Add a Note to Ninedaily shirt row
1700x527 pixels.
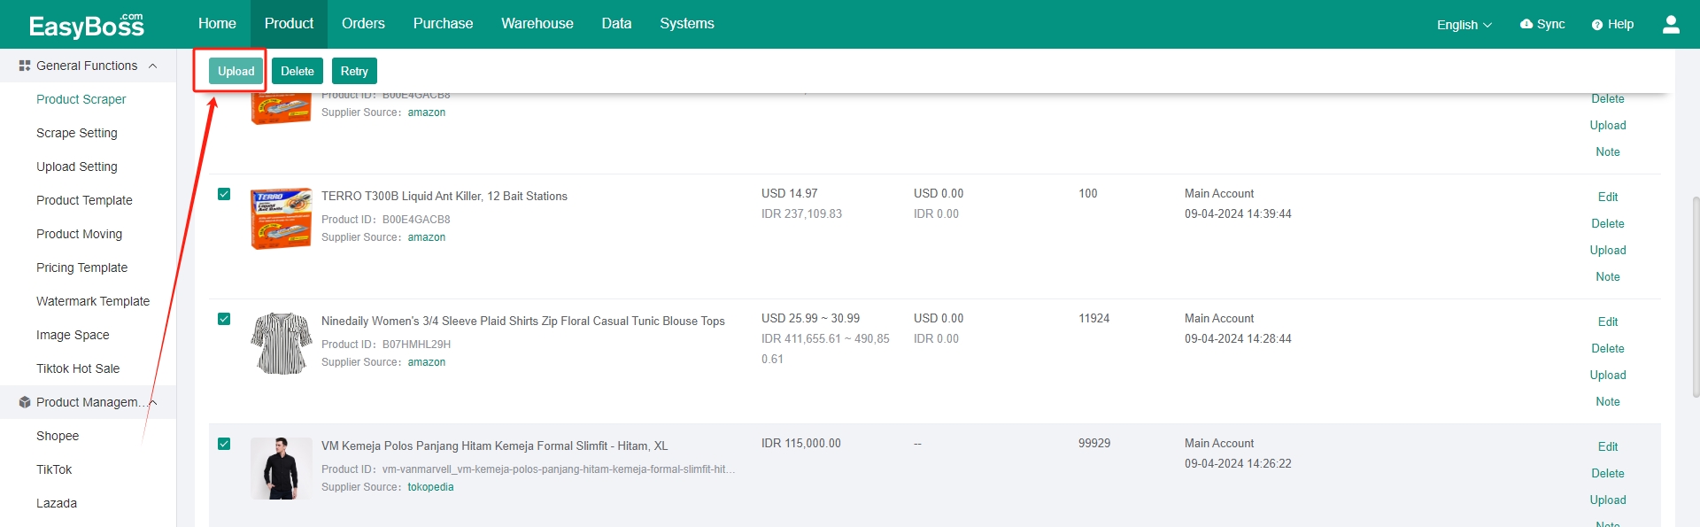[x=1608, y=401]
